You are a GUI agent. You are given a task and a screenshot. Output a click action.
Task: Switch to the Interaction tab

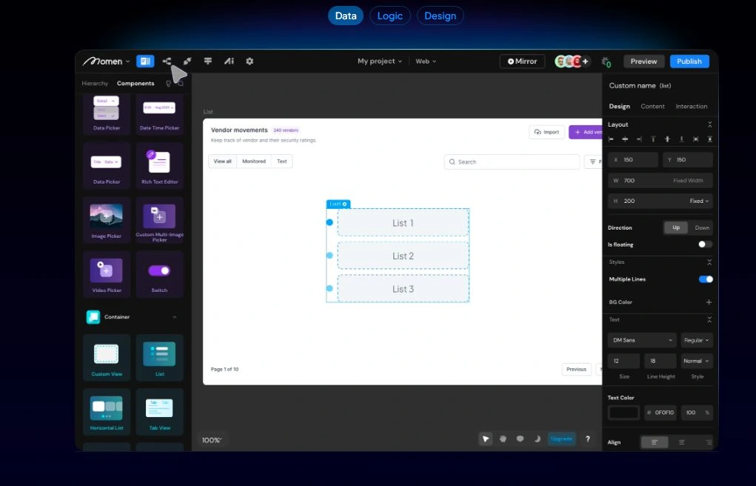[691, 107]
